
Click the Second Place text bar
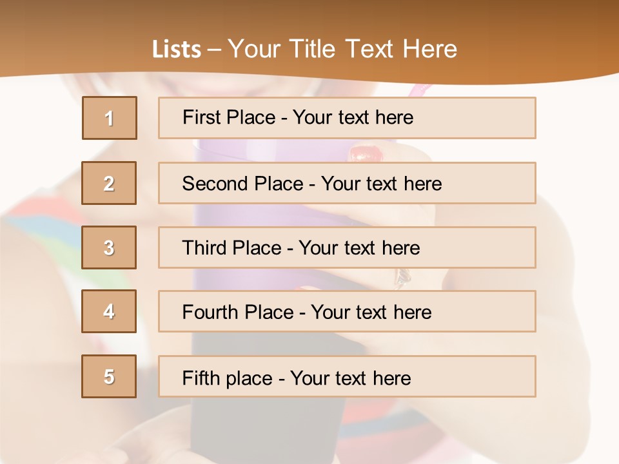tap(347, 183)
